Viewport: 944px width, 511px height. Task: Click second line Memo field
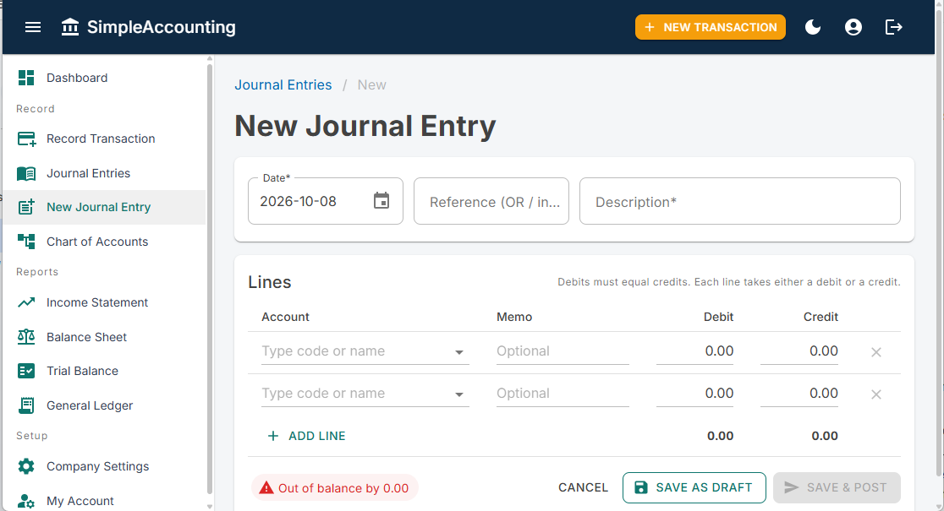pos(563,394)
